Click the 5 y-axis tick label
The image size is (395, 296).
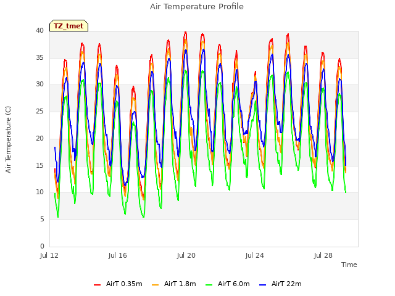42,220
